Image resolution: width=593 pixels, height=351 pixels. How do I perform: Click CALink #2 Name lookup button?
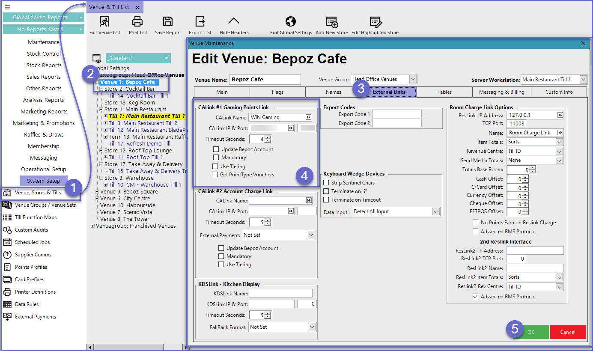click(308, 200)
